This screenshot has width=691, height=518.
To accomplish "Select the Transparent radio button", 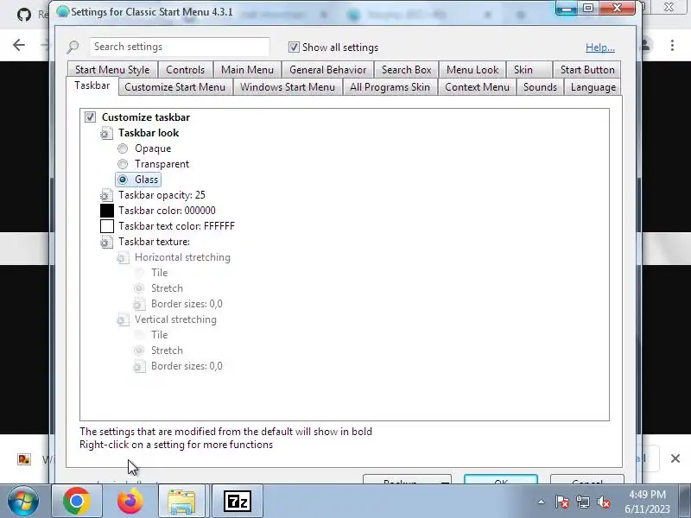I will [123, 164].
